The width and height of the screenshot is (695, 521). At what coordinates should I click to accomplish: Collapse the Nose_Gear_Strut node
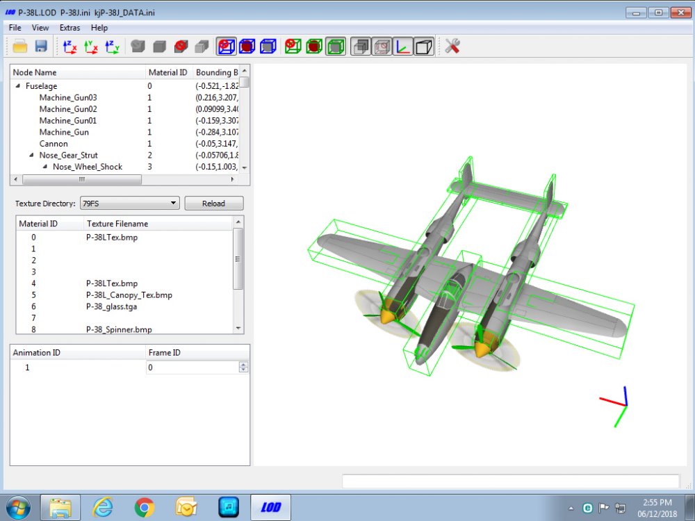click(x=31, y=155)
